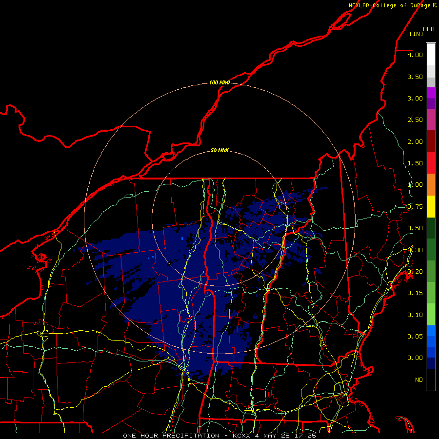Click the white swatch beside 4.00

coord(431,55)
